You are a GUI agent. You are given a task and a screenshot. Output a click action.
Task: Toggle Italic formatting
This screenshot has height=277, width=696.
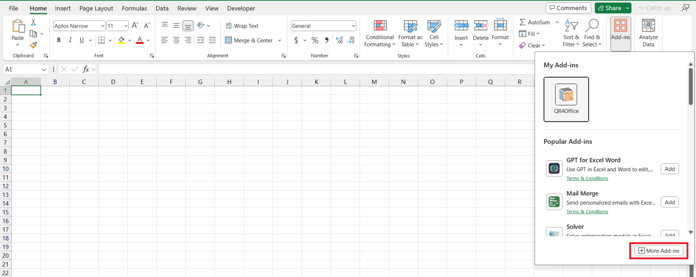click(70, 40)
